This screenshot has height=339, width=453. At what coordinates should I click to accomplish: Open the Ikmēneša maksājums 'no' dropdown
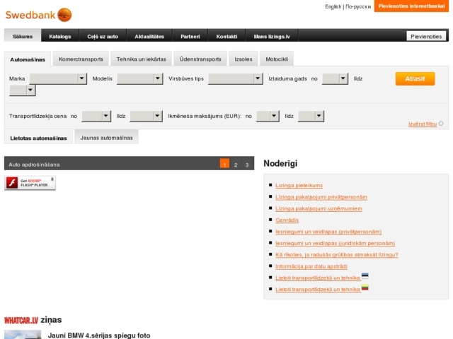[x=268, y=116]
